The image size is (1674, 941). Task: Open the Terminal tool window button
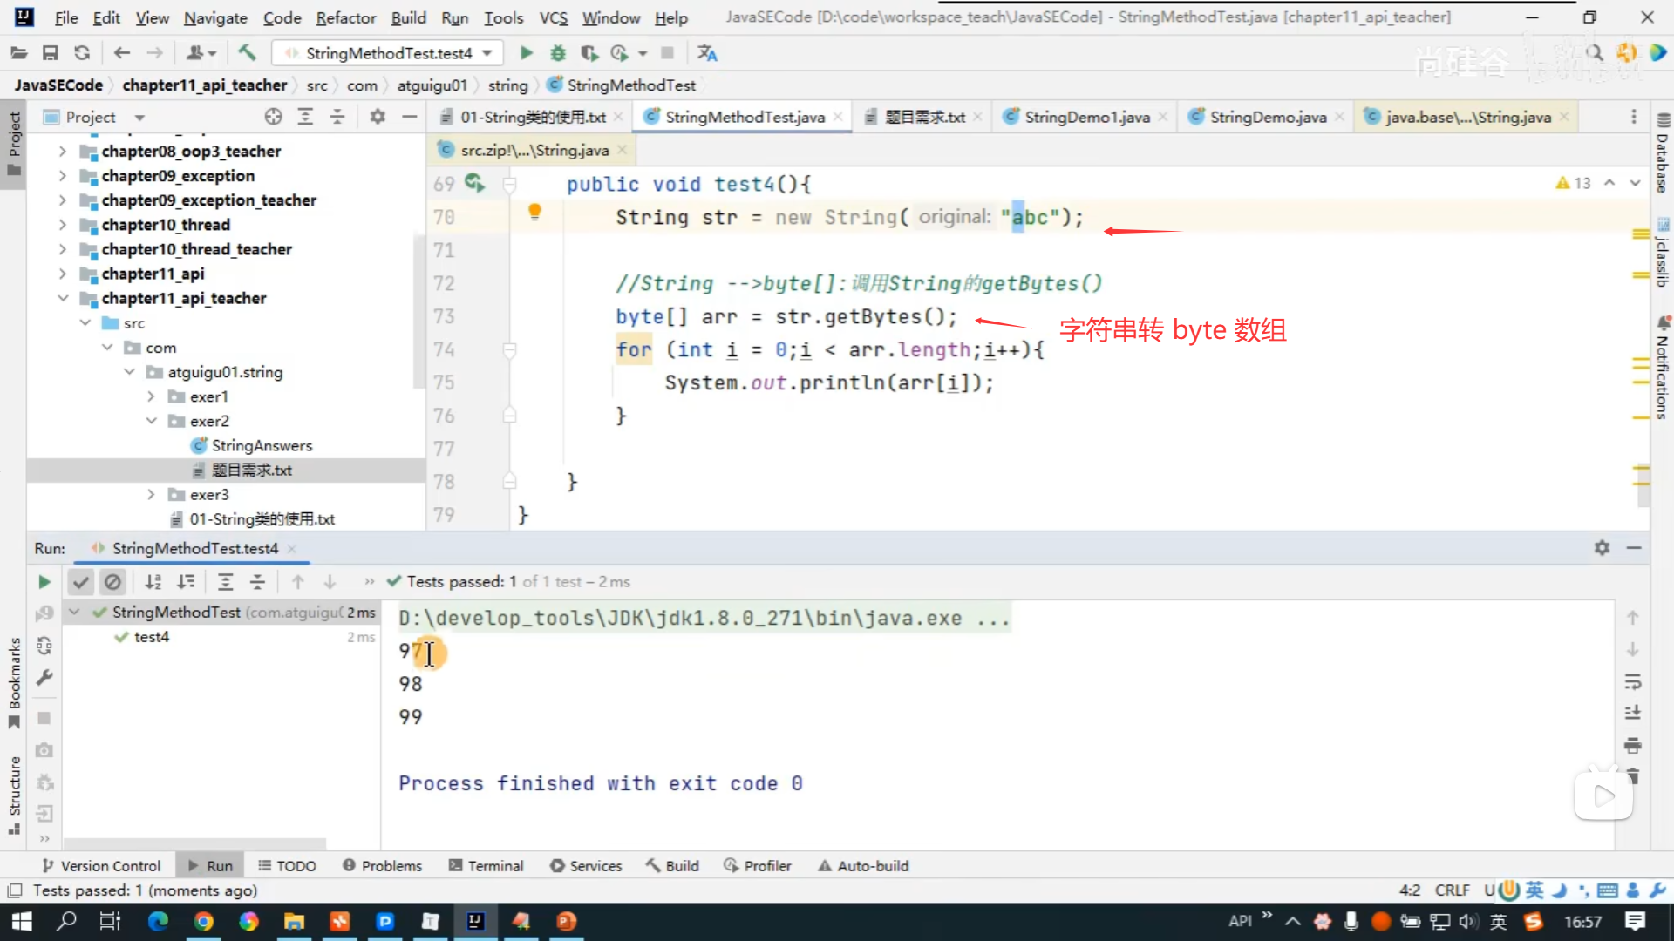point(486,866)
